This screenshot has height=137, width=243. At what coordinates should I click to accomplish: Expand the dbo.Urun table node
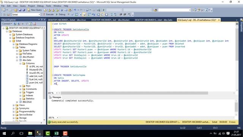pyautogui.click(x=17, y=102)
